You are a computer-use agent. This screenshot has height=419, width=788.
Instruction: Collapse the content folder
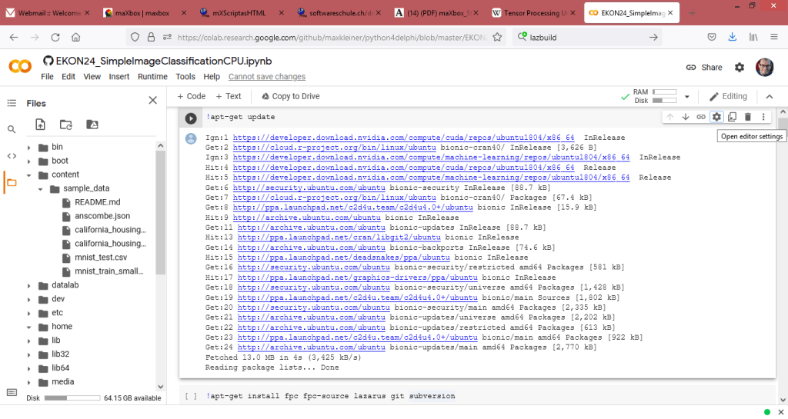pyautogui.click(x=30, y=175)
